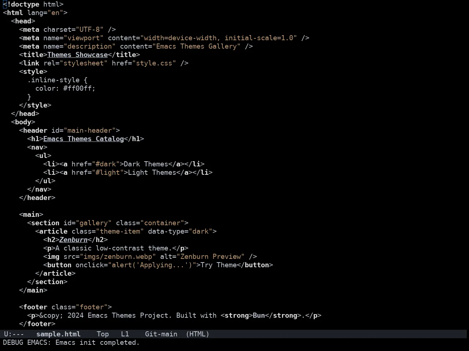The height and width of the screenshot is (351, 469).
Task: Click the 'Zenburn' h2 heading text
Action: 73,240
